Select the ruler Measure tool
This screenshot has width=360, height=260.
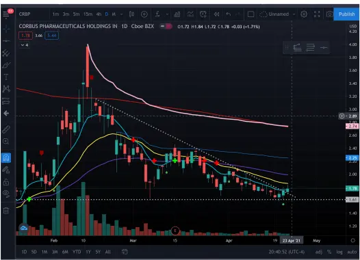click(x=6, y=129)
